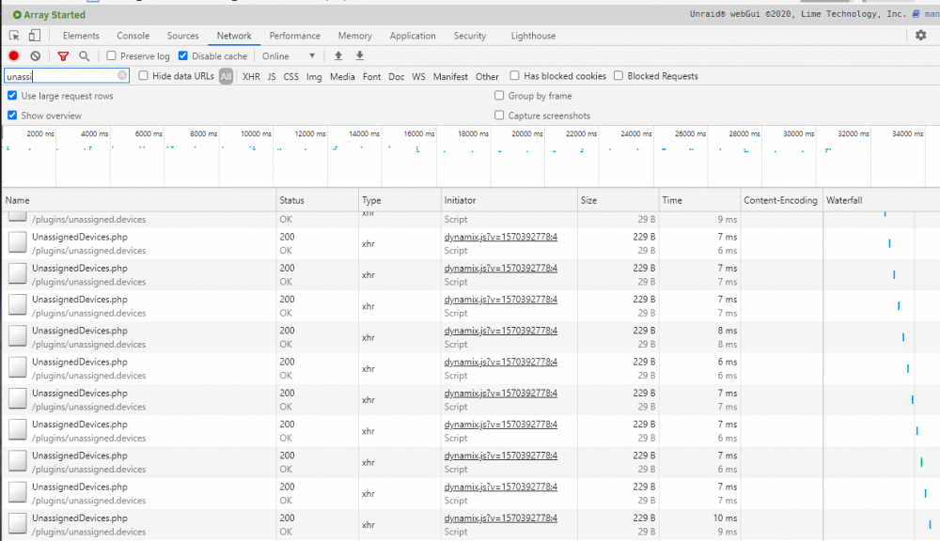
Task: Switch to the Application tab
Action: (413, 36)
